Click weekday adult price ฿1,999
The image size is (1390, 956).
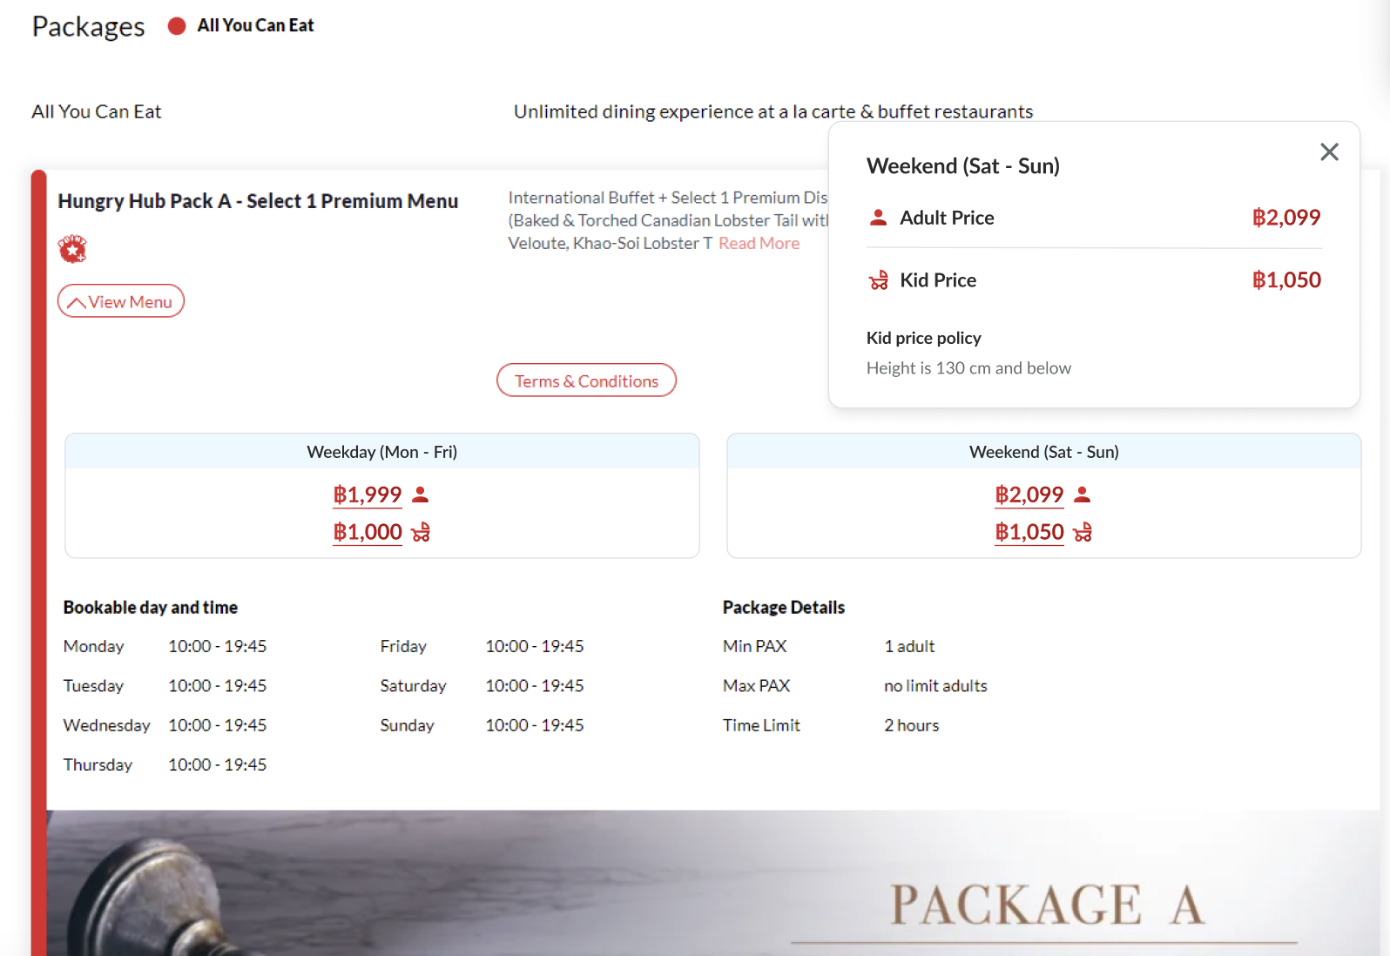pyautogui.click(x=368, y=495)
